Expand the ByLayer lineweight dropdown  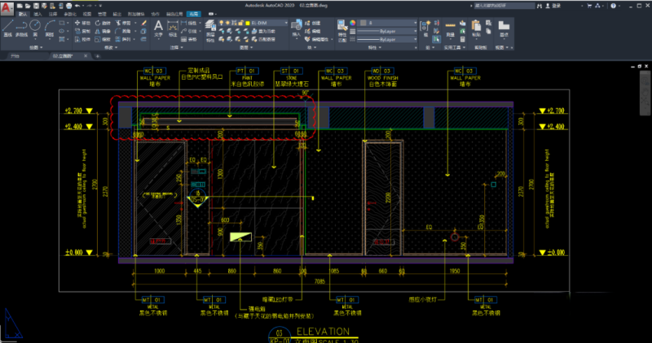coord(388,31)
